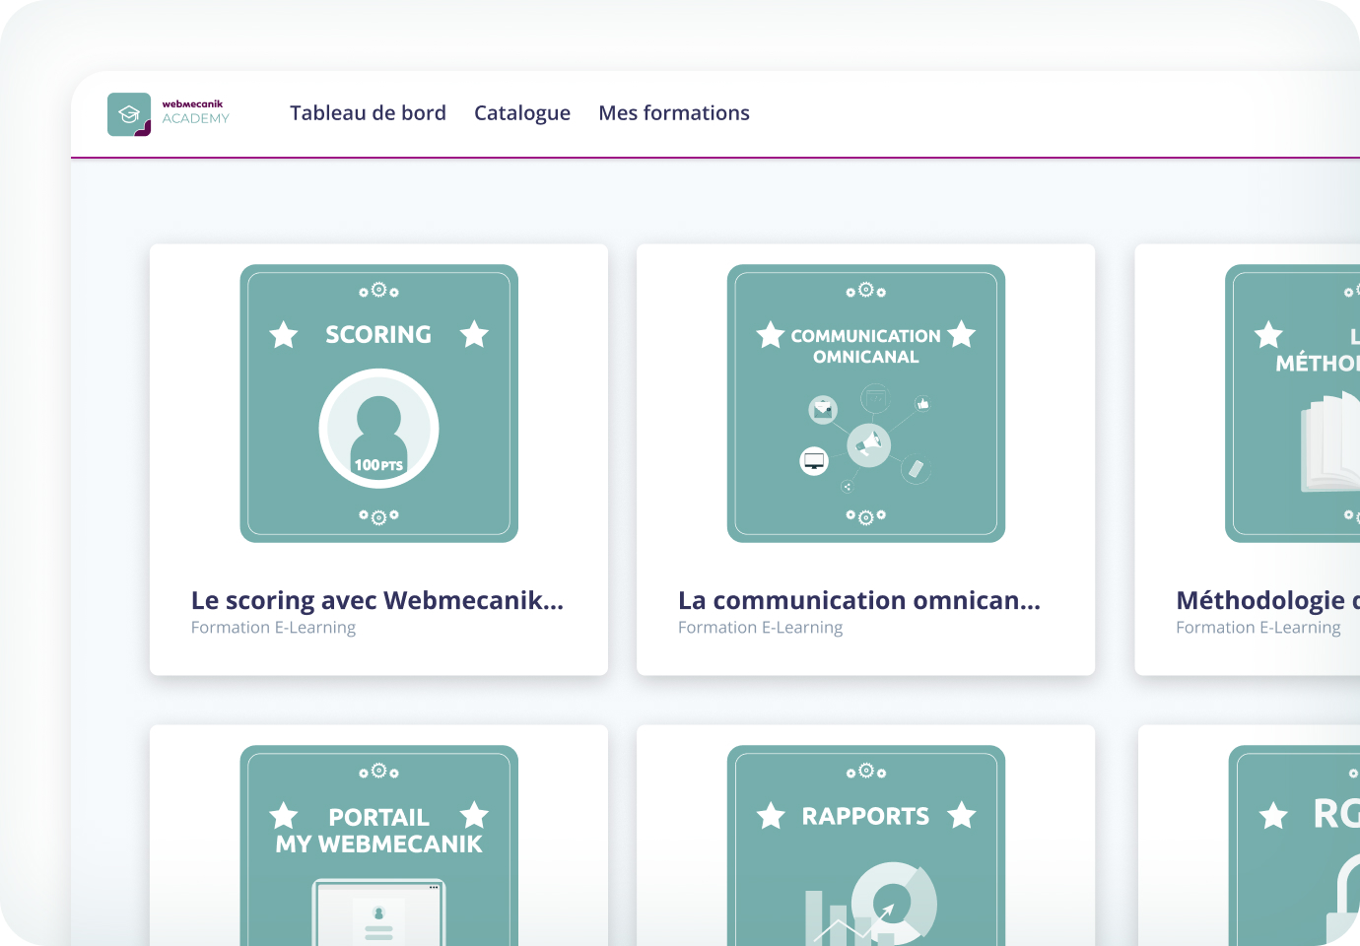
Task: Click the megaphone icon in Communication Omnicanal
Action: [868, 444]
